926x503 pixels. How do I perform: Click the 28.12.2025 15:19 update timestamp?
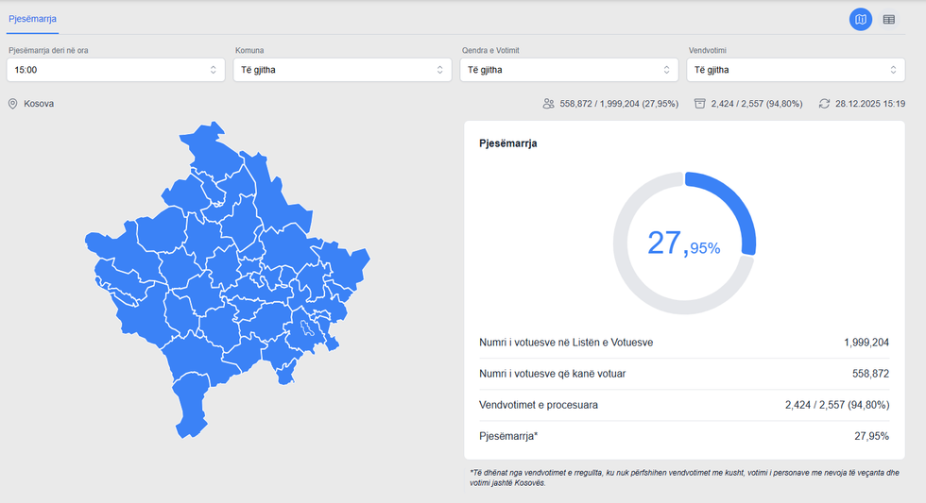870,104
